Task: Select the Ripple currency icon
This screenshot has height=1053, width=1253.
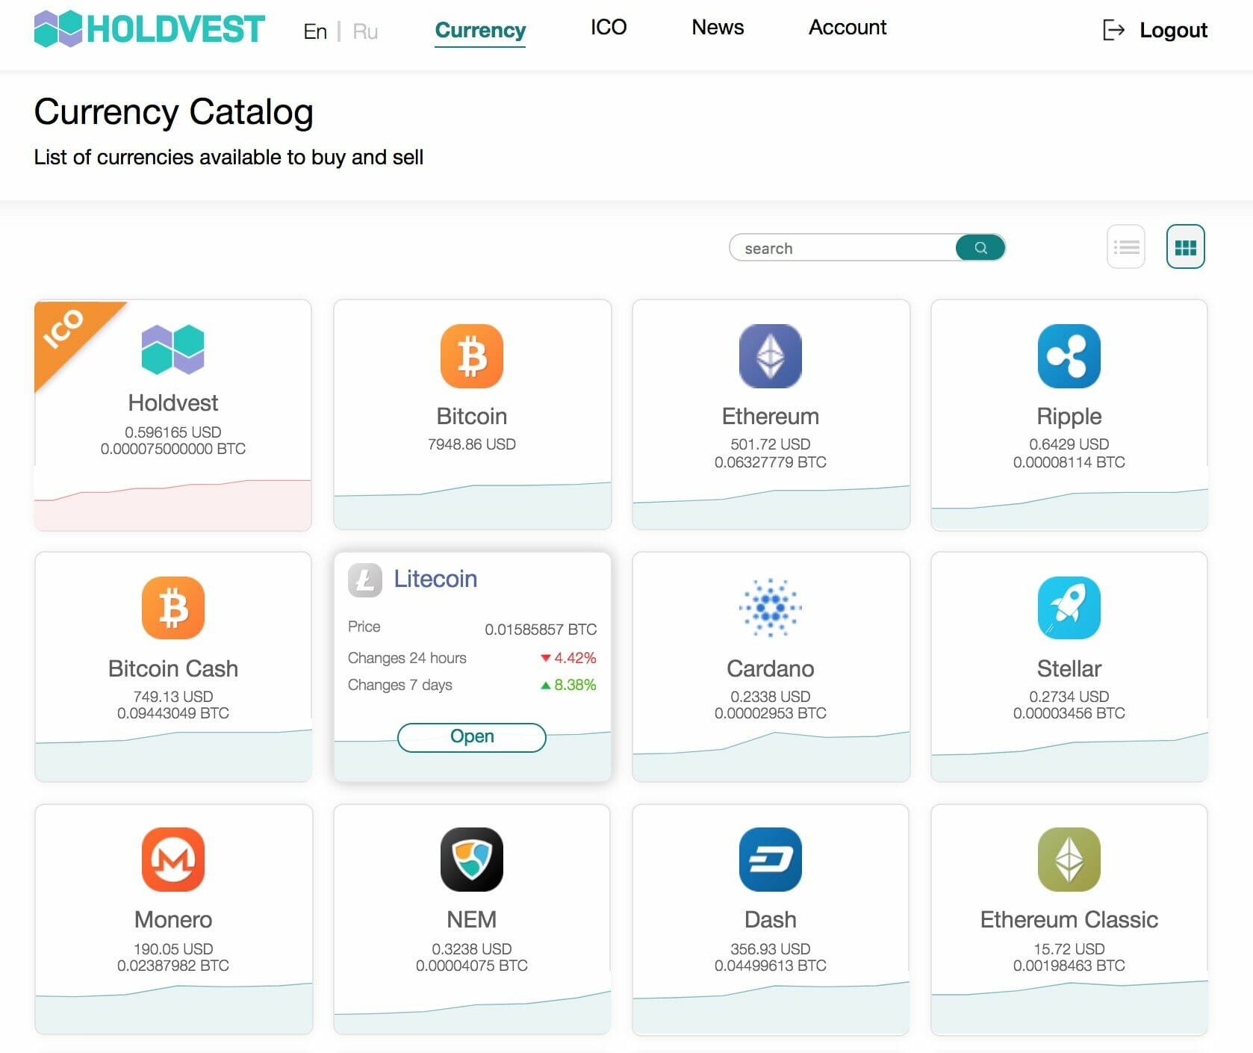Action: (x=1069, y=356)
